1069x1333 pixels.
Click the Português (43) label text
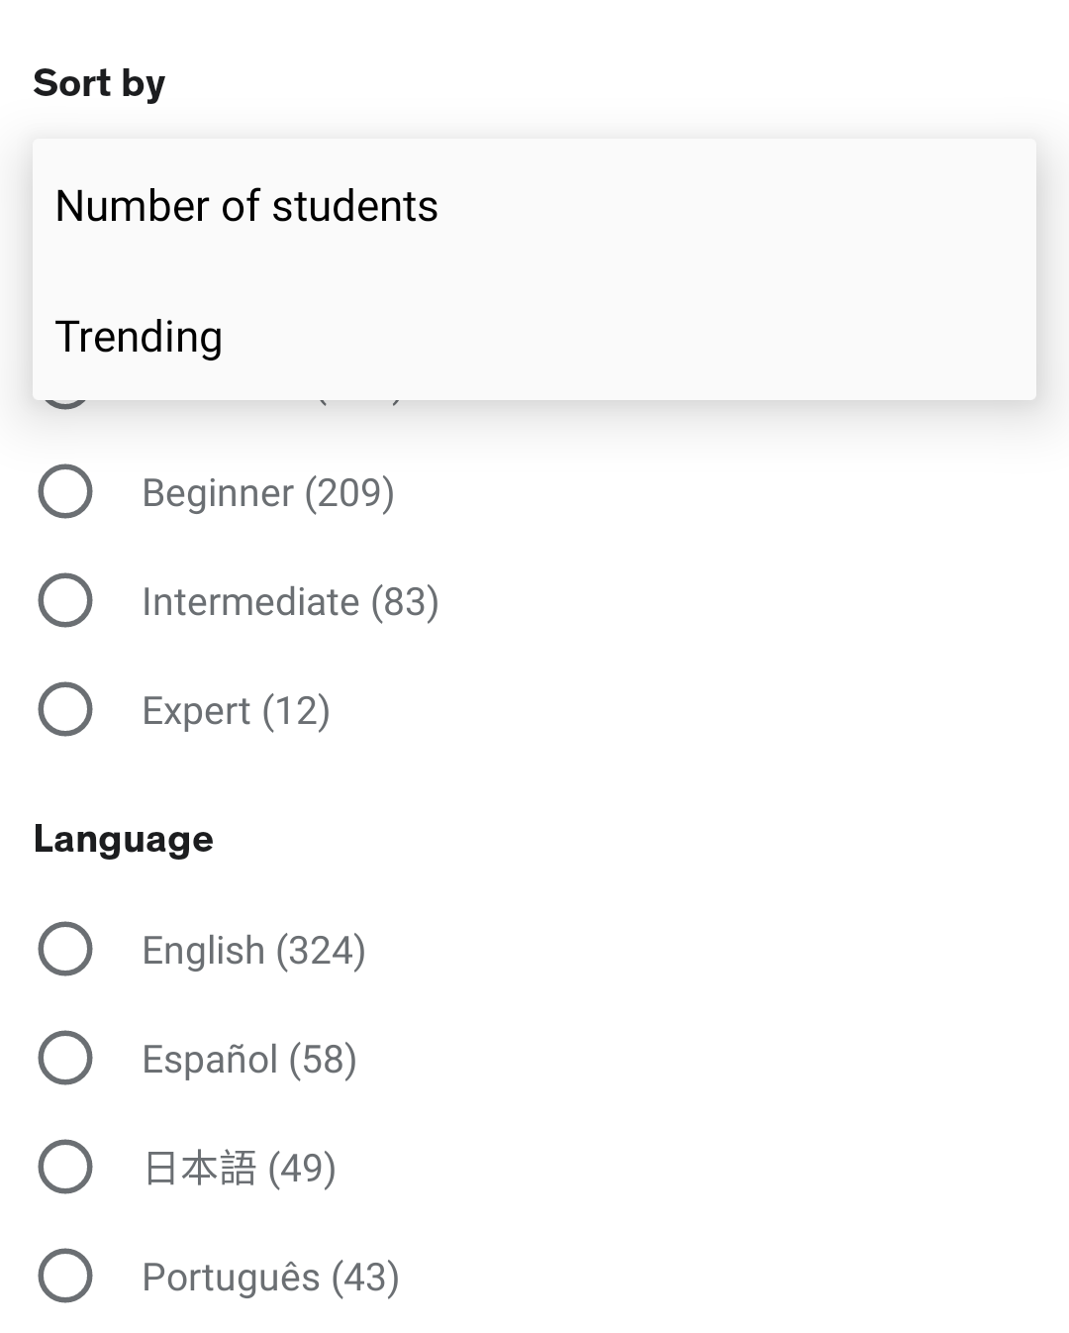click(x=270, y=1278)
